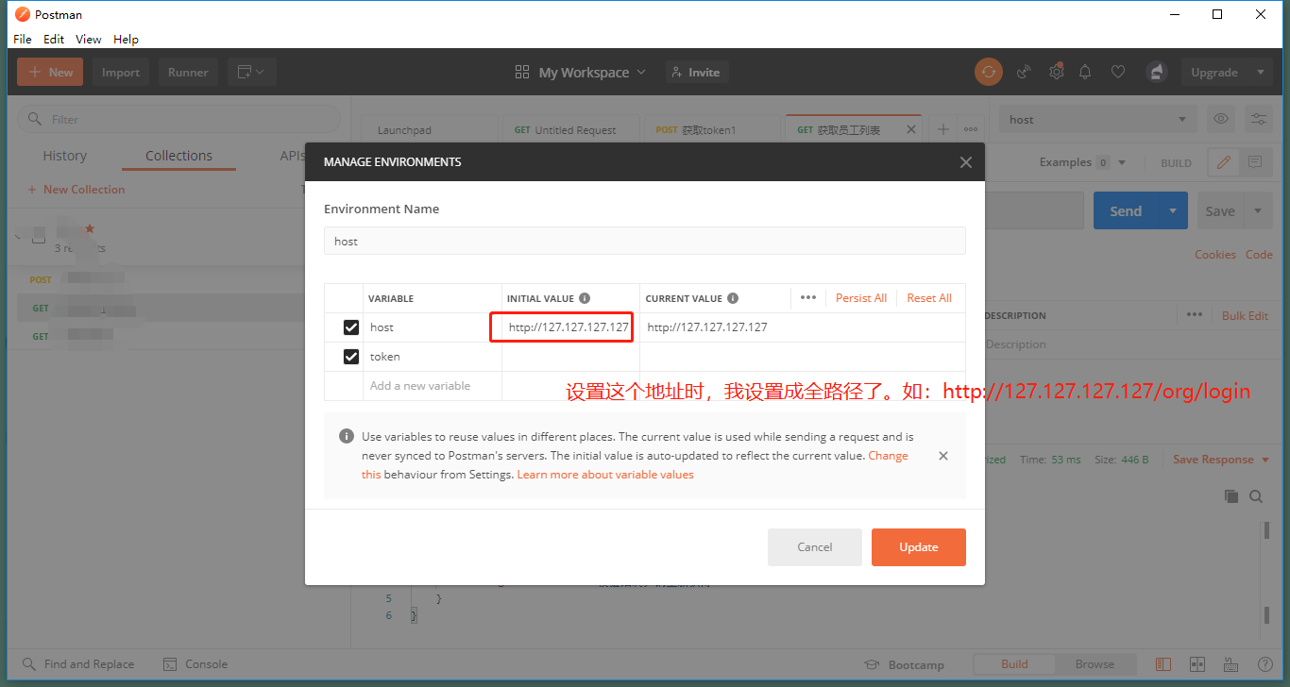Select the Launchpad tab
Screen dimensions: 1290x687
coord(430,130)
